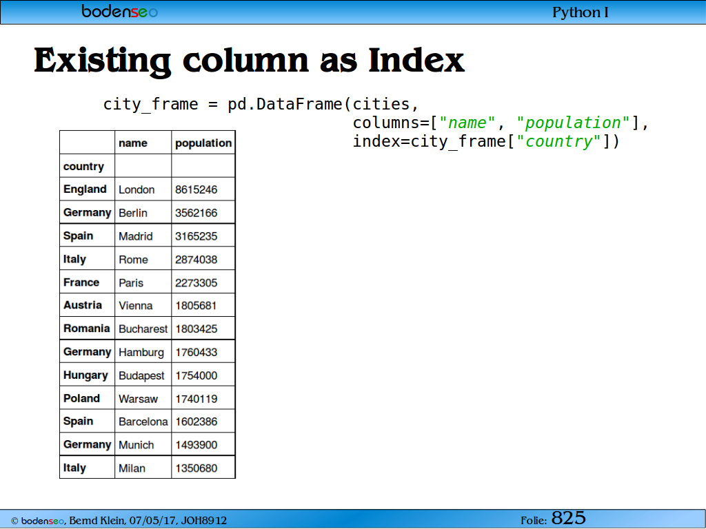Select the 'Austria' index cell

click(x=88, y=305)
